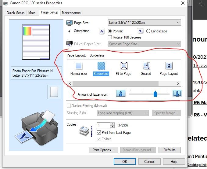Click the landscape orientation letter A icon
Viewport: 207px width, 169px height.
tap(140, 31)
